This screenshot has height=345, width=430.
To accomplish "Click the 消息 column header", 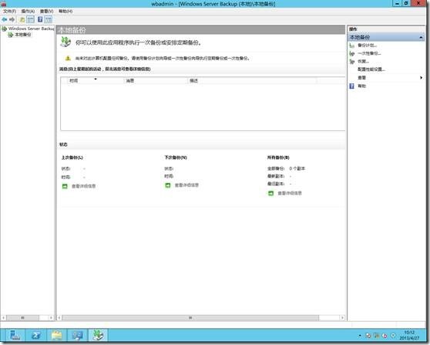I will tap(156, 80).
